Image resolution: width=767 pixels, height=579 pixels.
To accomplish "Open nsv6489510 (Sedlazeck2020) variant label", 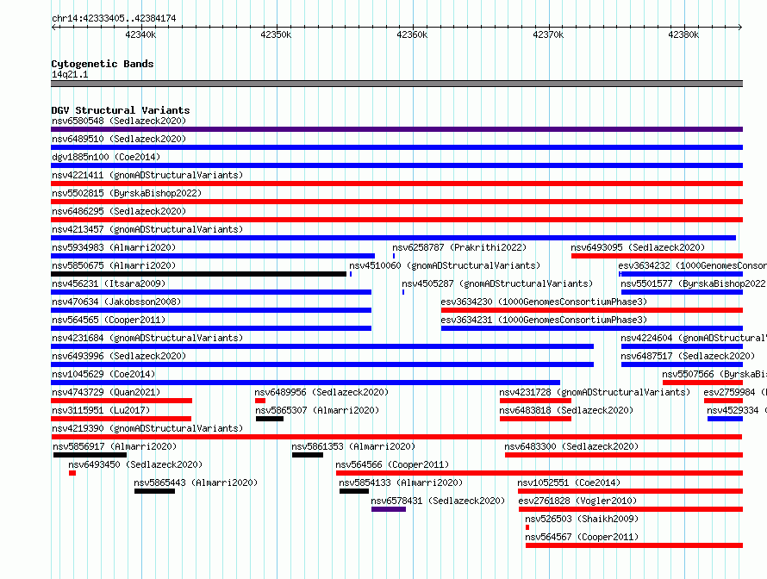I will pyautogui.click(x=119, y=139).
